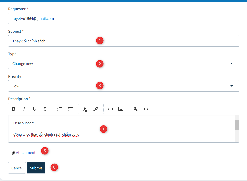
Task: Click the line "Công ty có thay đổi chính sách chấm công"
Action: (x=46, y=135)
